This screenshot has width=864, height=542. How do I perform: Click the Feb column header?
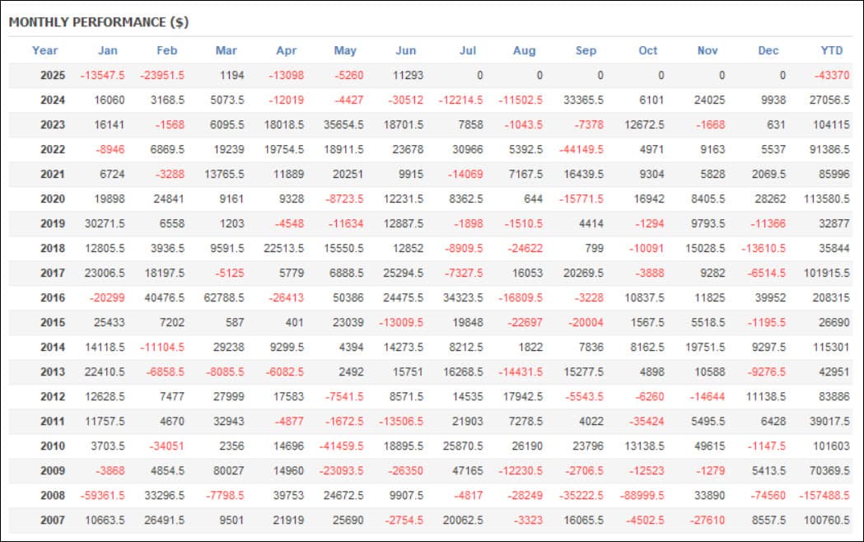(167, 51)
